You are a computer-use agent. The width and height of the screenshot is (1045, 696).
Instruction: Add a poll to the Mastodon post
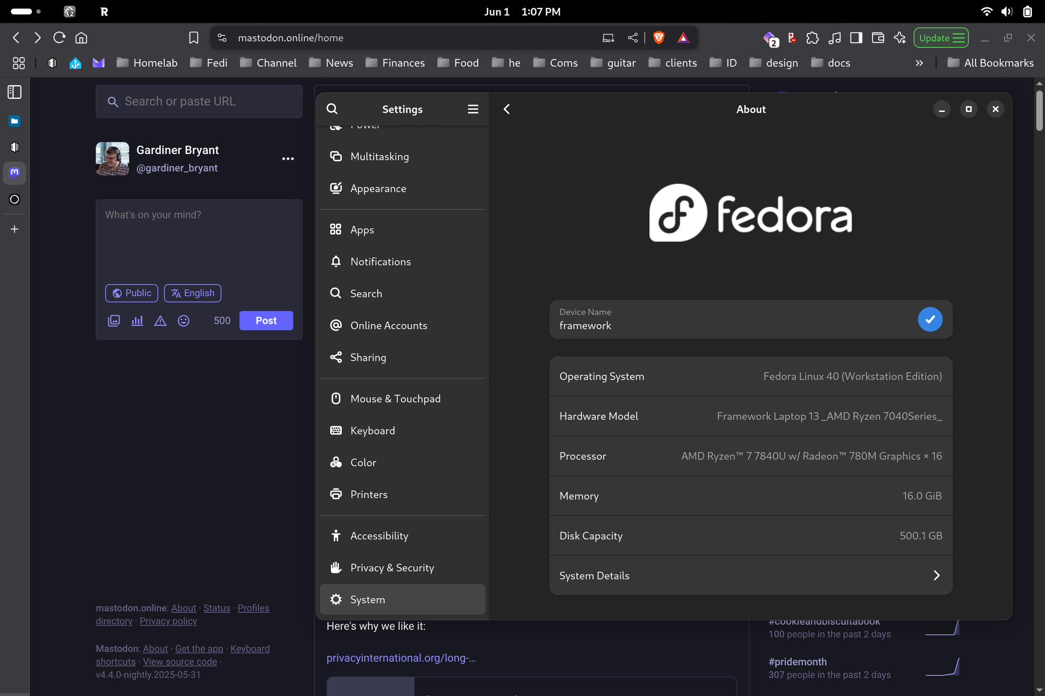click(137, 321)
